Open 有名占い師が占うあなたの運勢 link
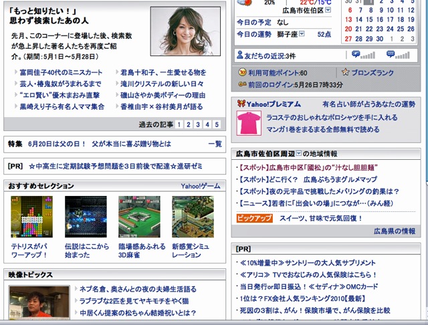This screenshot has height=325, width=428. (x=368, y=104)
